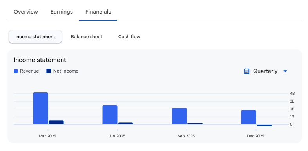Click the Mar 2025 axis label
This screenshot has width=308, height=151.
pos(47,136)
